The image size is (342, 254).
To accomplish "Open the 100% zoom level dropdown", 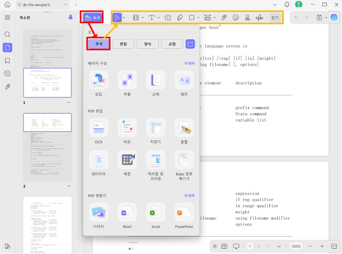I will [x=296, y=246].
